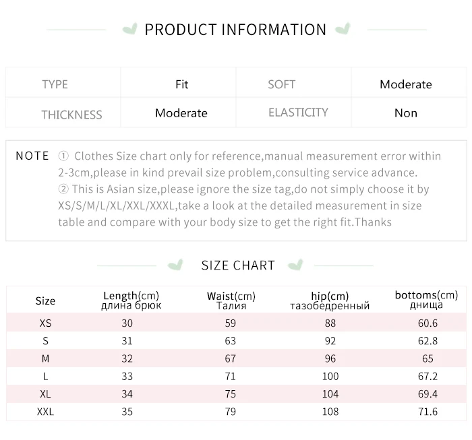Click the SOFT label cell
472x440 pixels.
tap(281, 84)
